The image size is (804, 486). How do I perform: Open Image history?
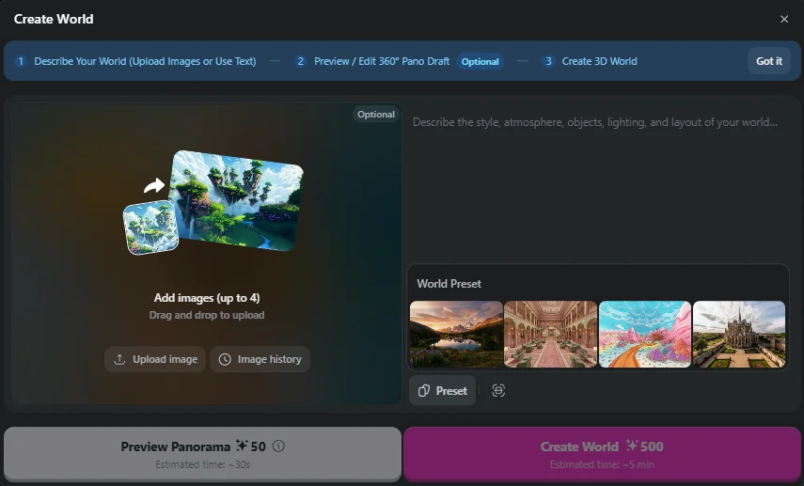coord(260,359)
